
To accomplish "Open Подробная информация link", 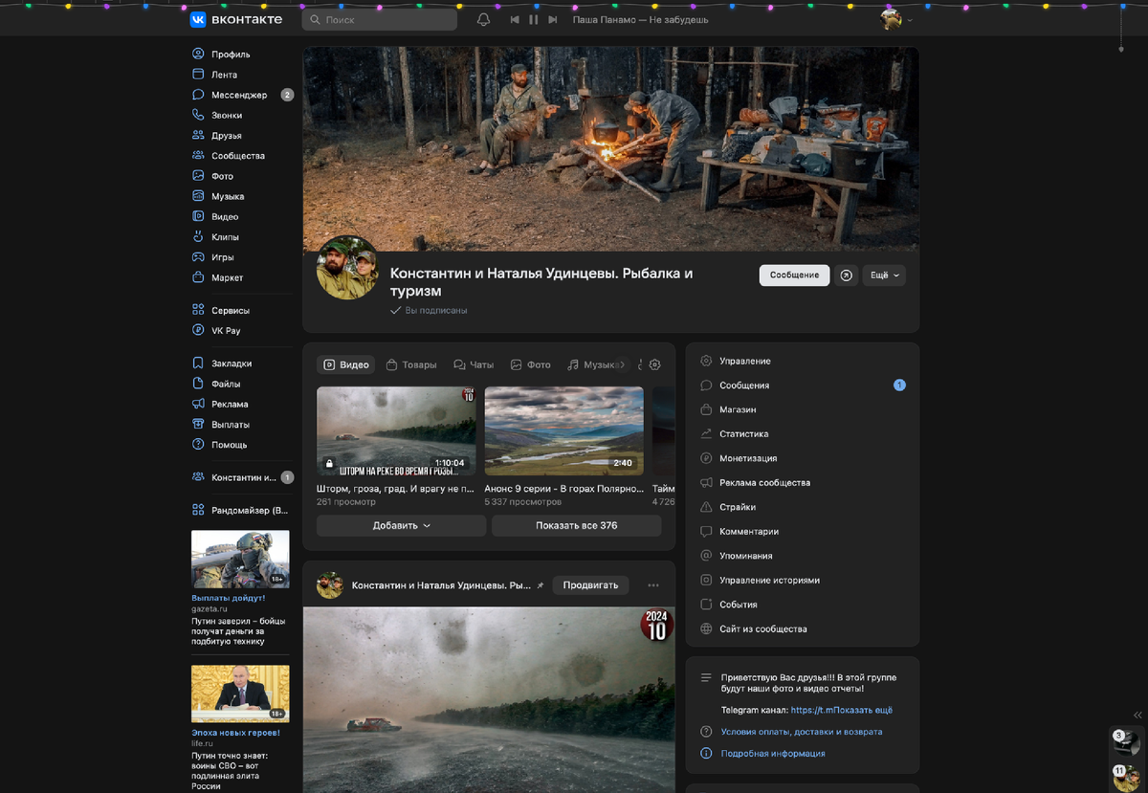I will [x=773, y=754].
